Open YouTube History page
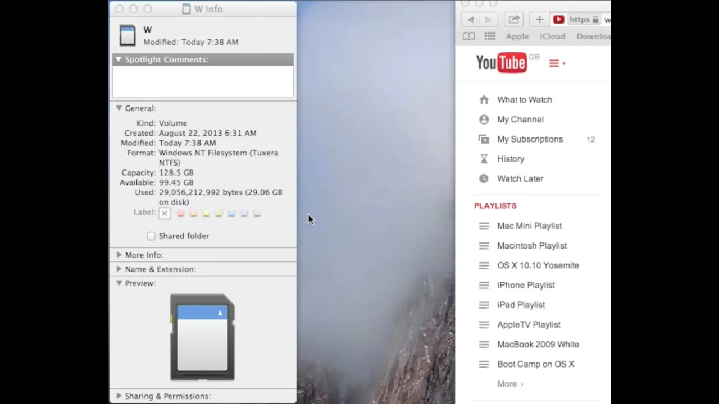The image size is (719, 404). coord(511,159)
